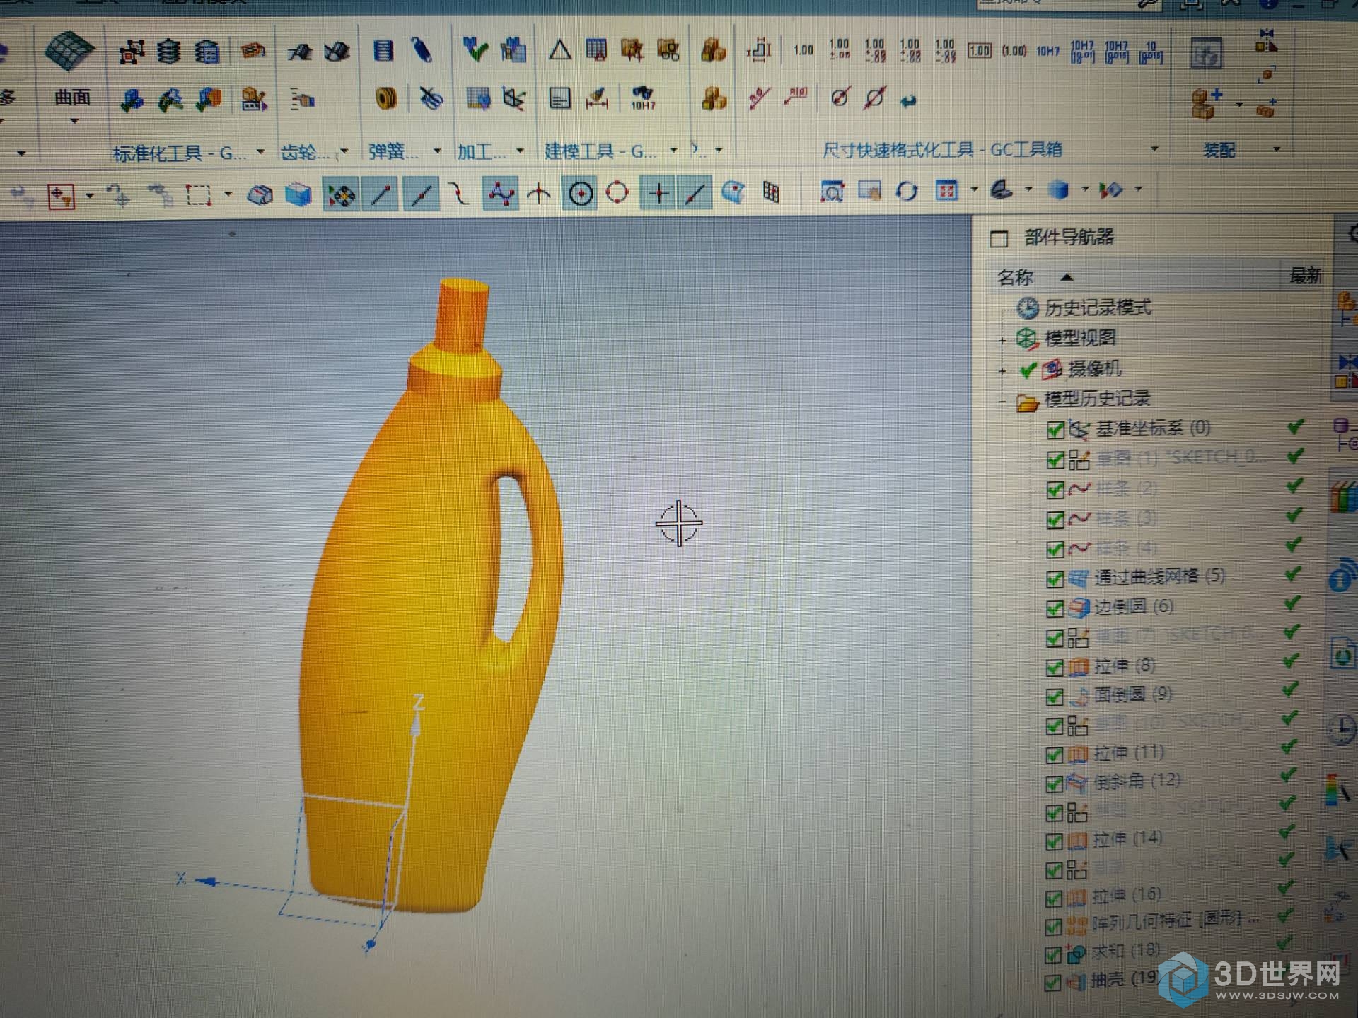Uncheck the 面倒圆 (9) checkbox

click(1054, 696)
